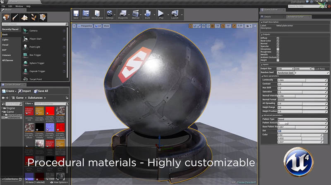Toggle the Glossiness output checkbox
The height and width of the screenshot is (185, 331).
click(278, 49)
